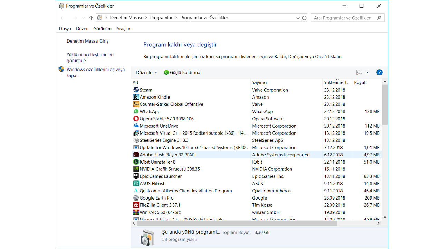Viewport: 442px width, 249px height.
Task: Click the SteelSeries Engine icon
Action: click(136, 140)
